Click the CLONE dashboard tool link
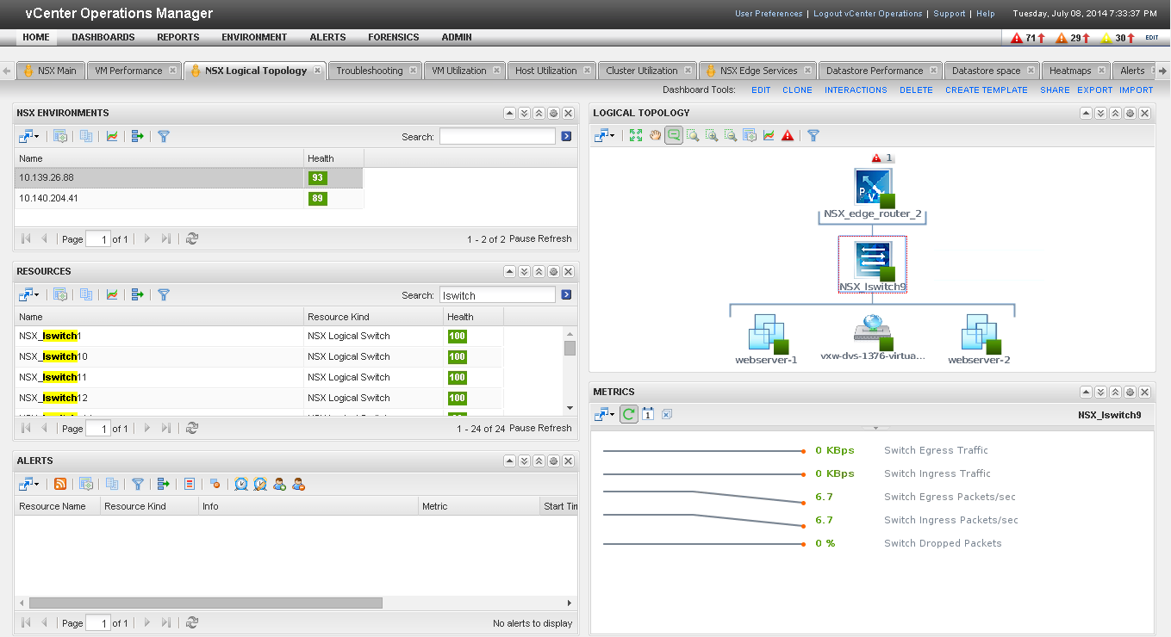The width and height of the screenshot is (1171, 637). (x=797, y=90)
